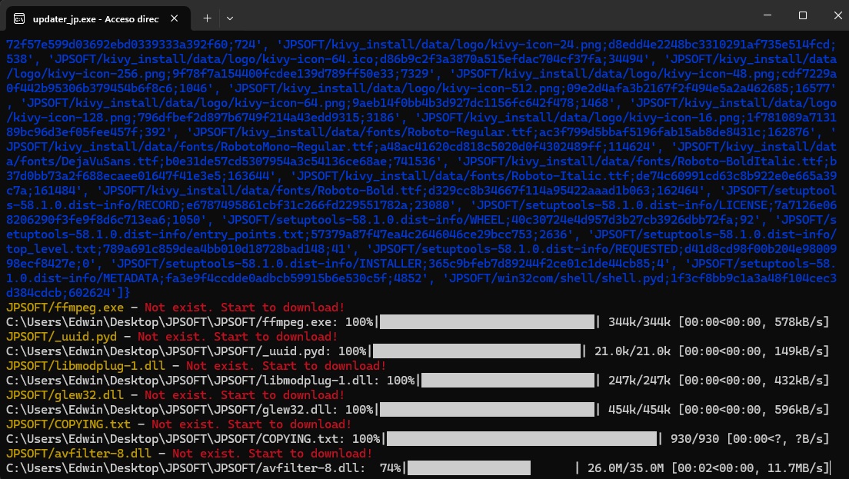Screen dimensions: 849x479
Task: Click the avfilter-8.dll 74% progress bar
Action: click(x=491, y=468)
